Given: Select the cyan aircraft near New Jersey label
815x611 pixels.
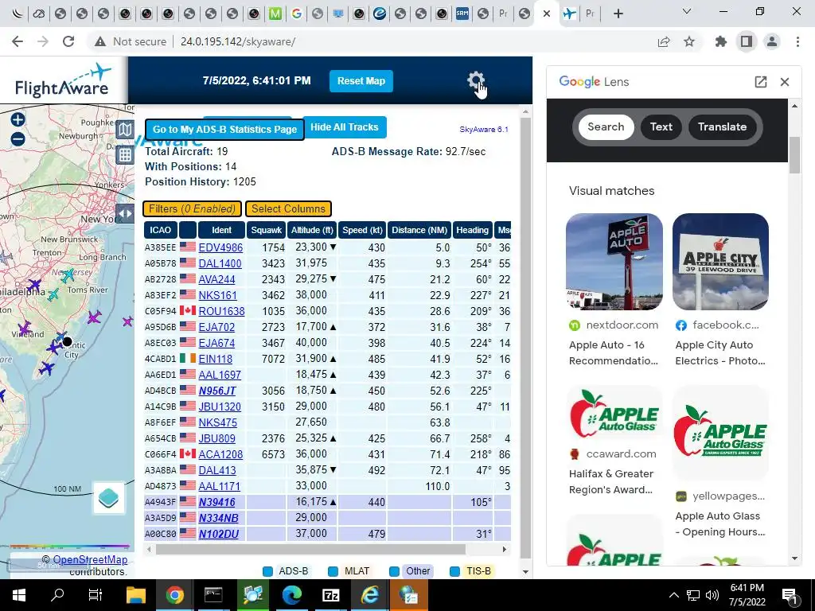Looking at the screenshot, I should coord(68,275).
